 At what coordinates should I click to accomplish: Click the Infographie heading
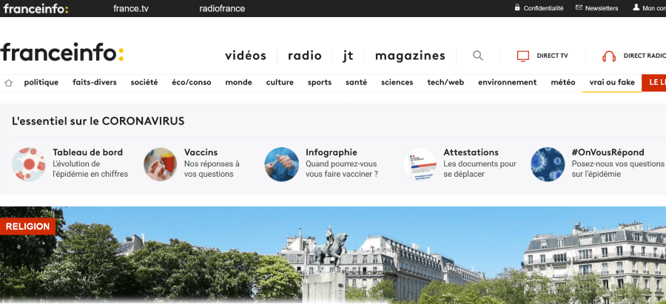coord(332,152)
